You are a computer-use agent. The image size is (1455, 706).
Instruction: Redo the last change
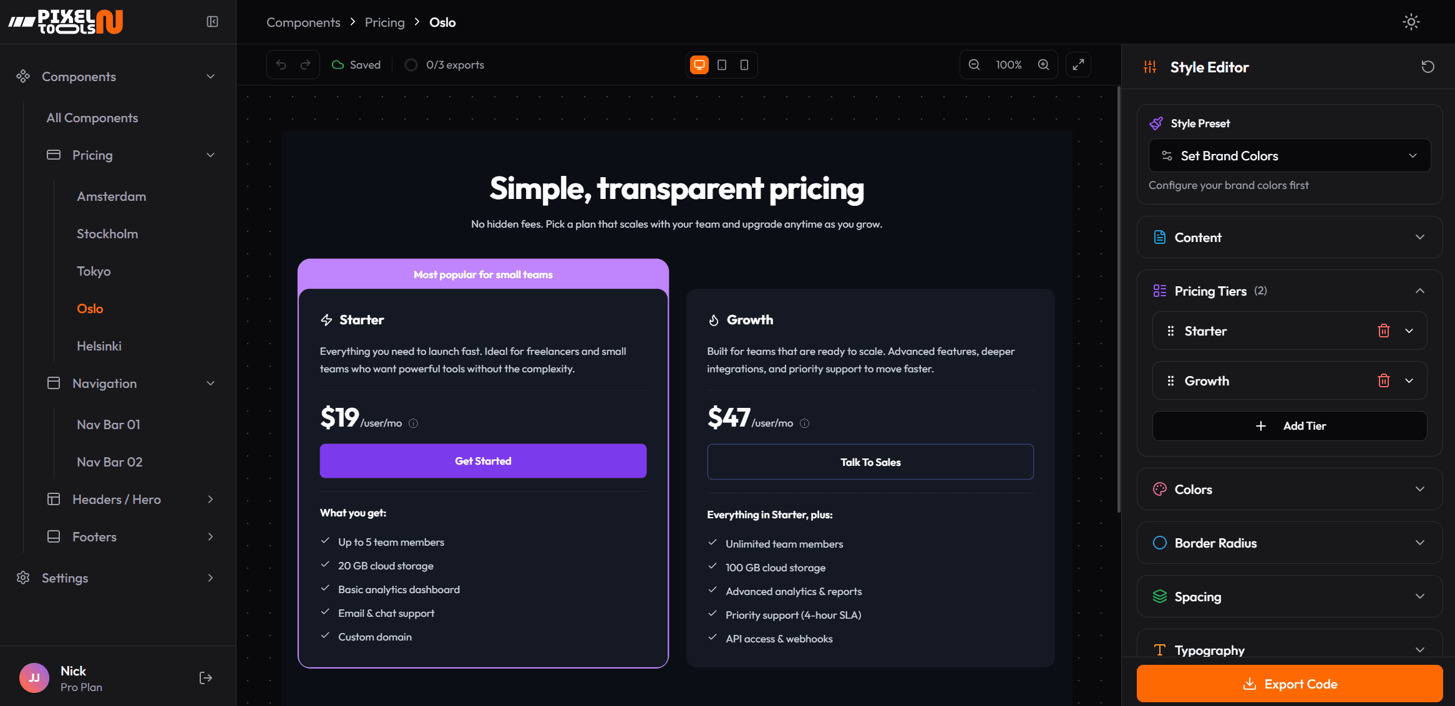coord(305,64)
